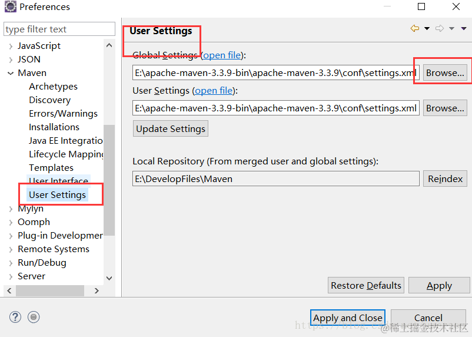Click tree scroll up arrow
The image size is (472, 337).
[x=109, y=45]
